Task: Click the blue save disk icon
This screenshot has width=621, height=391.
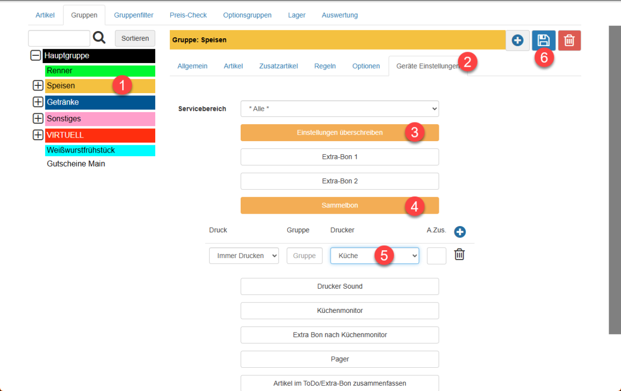Action: click(543, 40)
